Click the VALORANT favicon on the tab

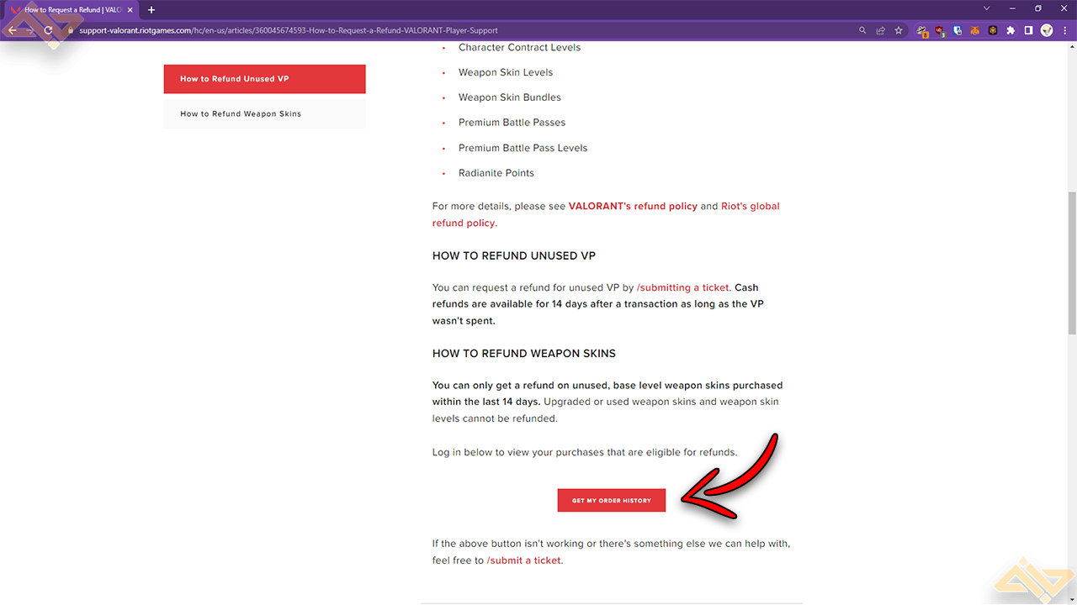tap(15, 9)
